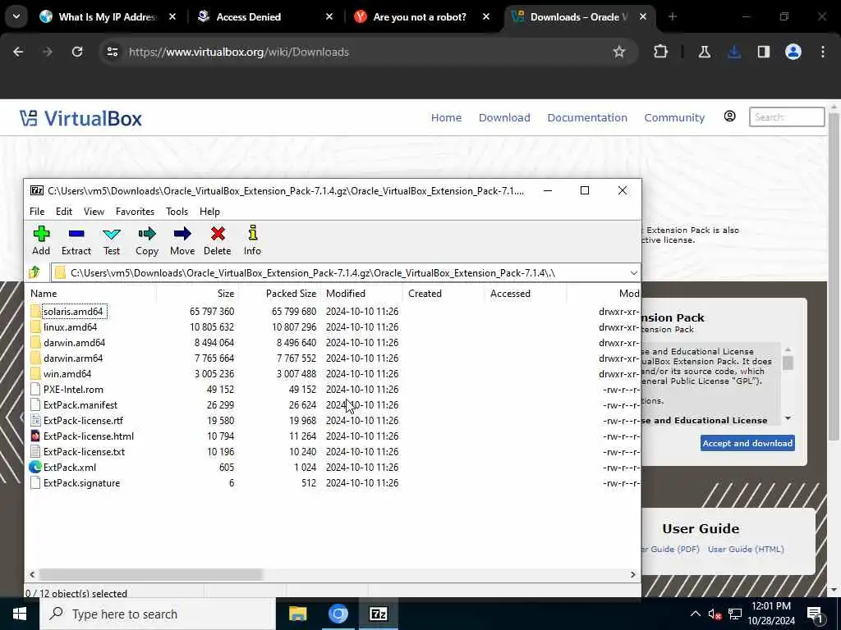This screenshot has width=841, height=630.
Task: Click the VirtualBox site Search field
Action: (786, 116)
